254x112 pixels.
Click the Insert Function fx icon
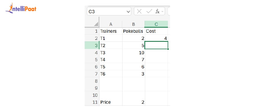(x=157, y=11)
